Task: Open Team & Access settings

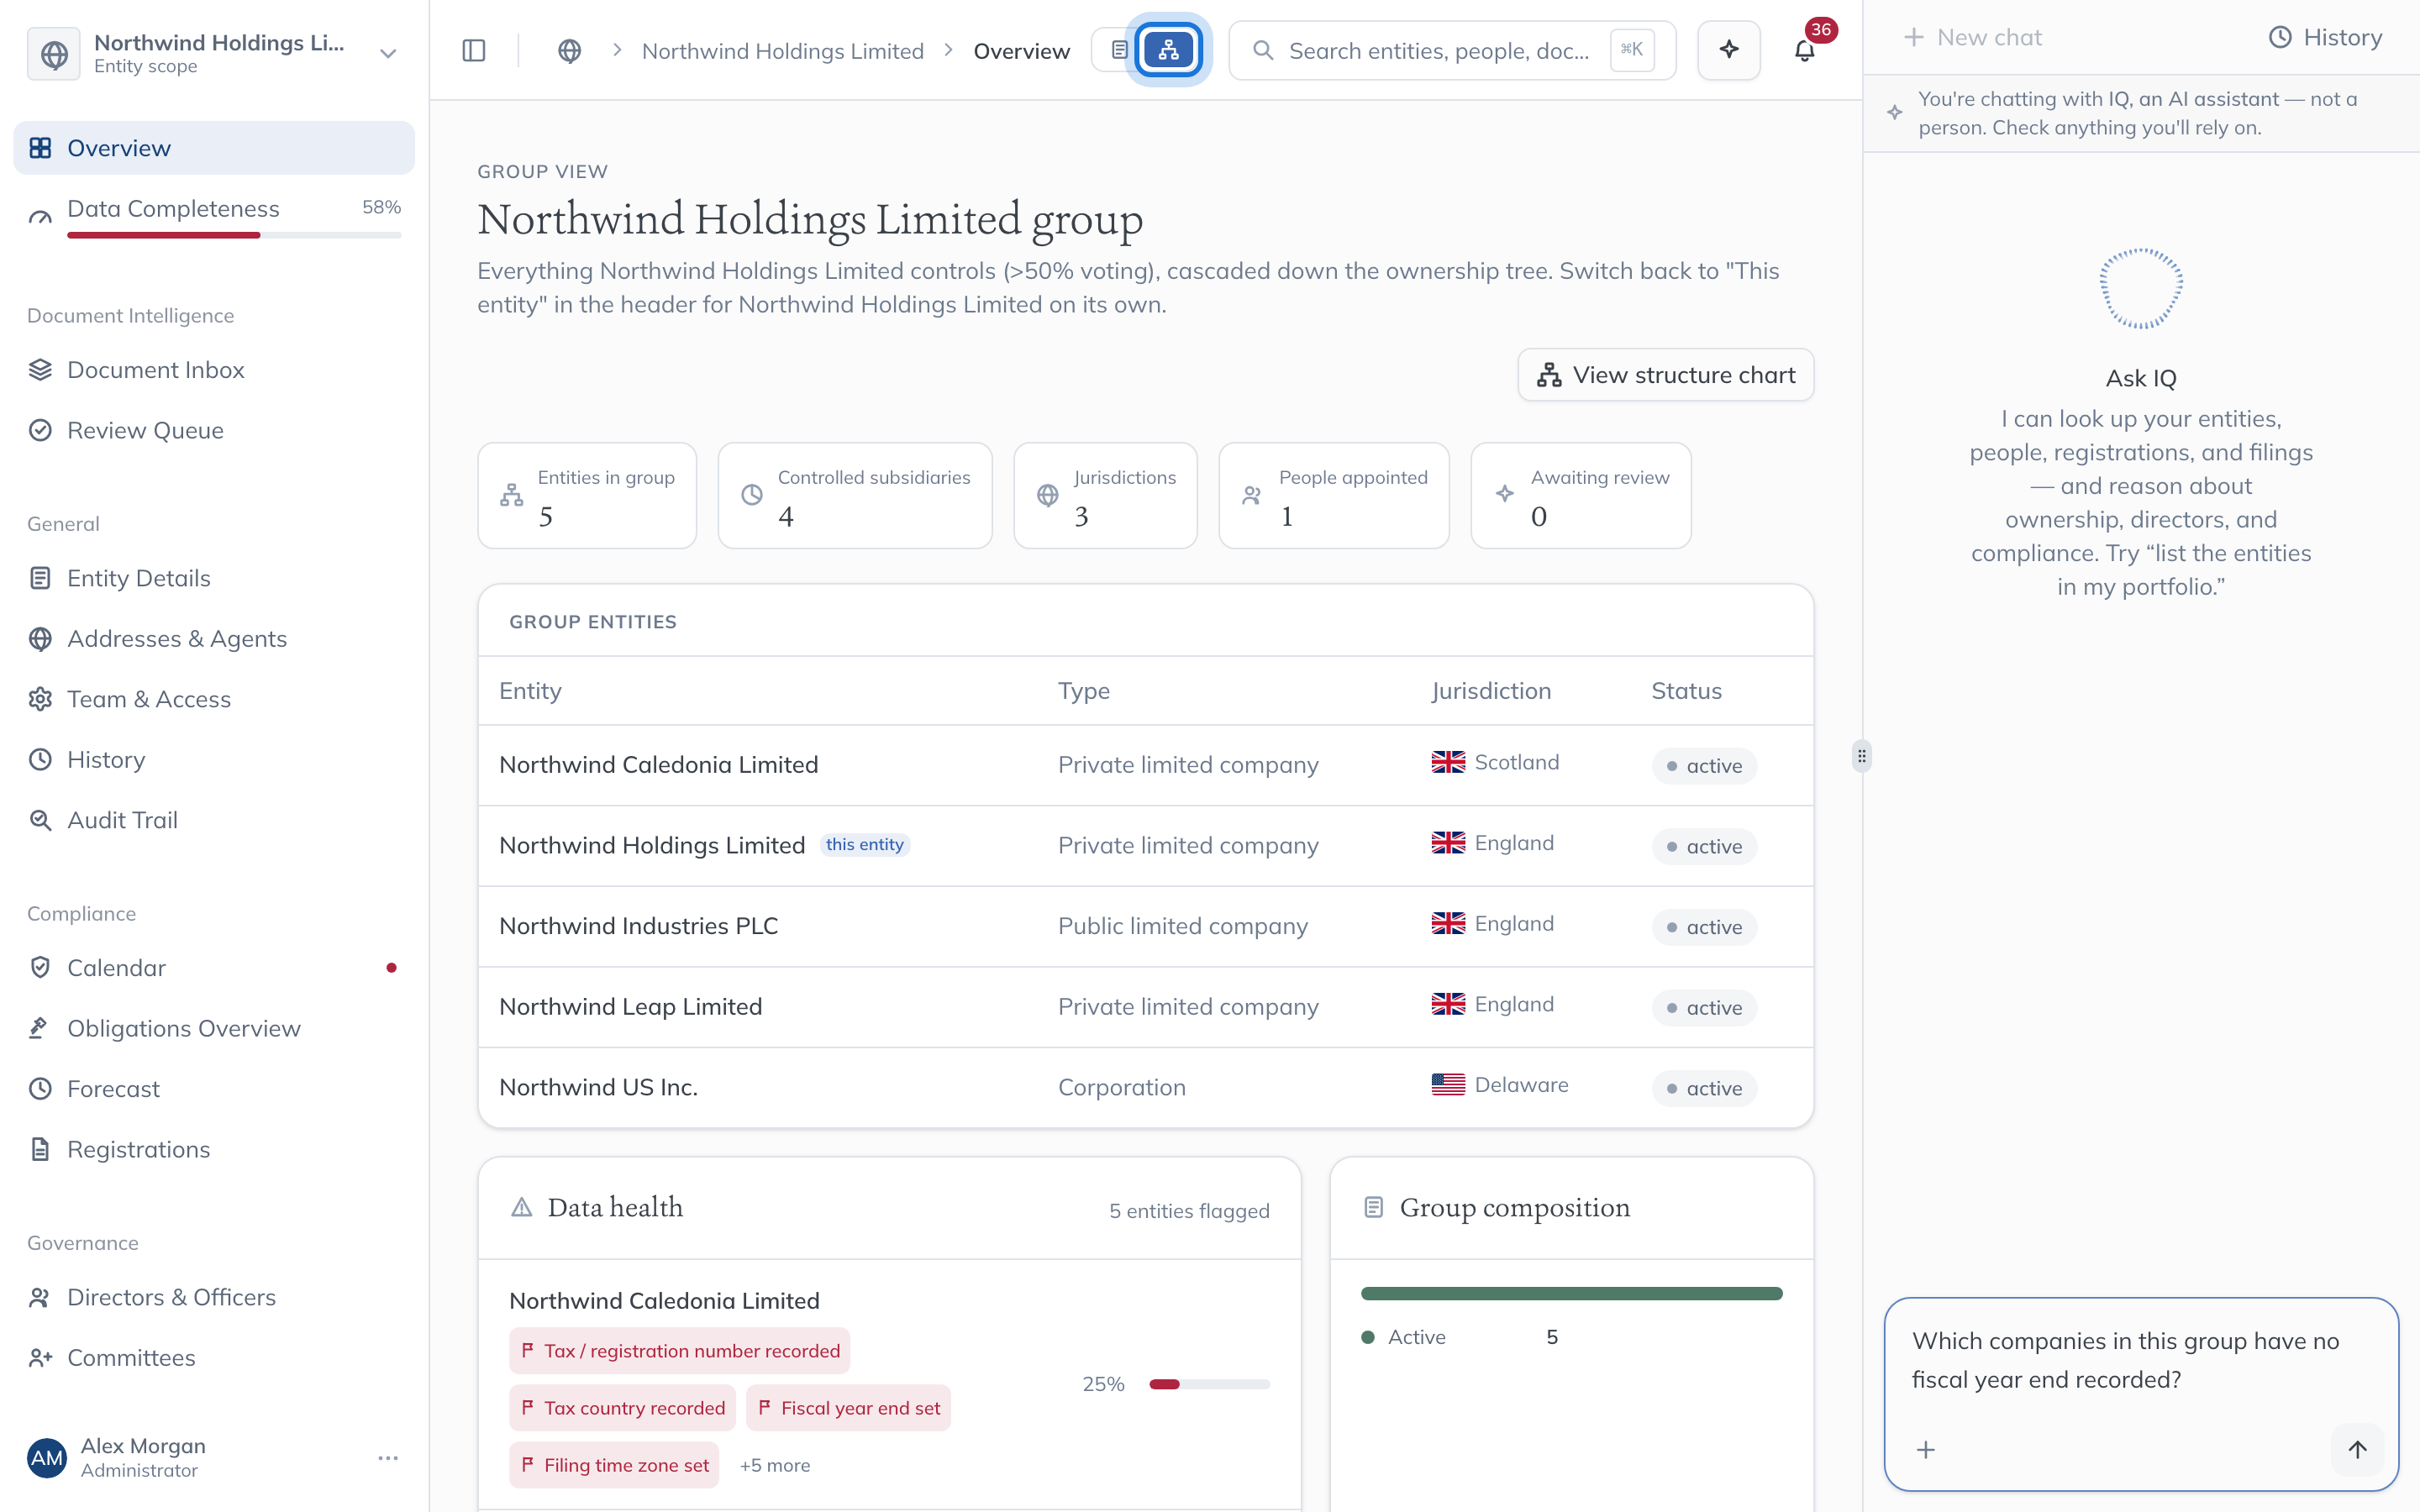Action: (214, 699)
